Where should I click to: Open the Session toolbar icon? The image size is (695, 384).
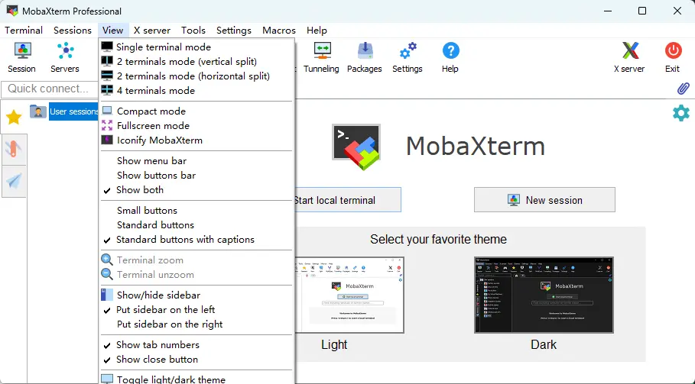[x=21, y=57]
